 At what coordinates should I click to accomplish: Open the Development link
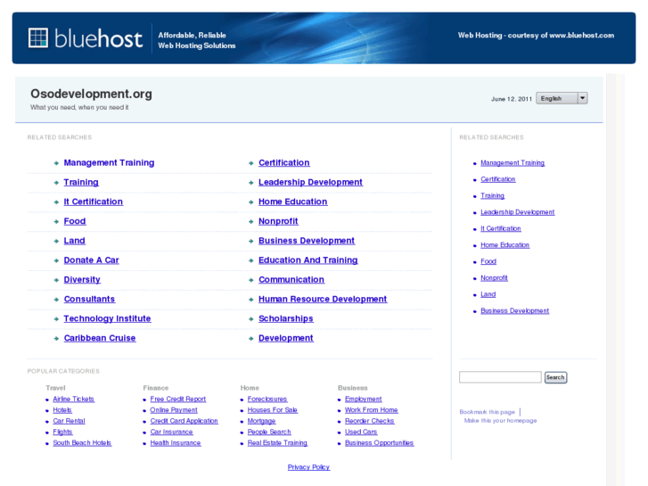[286, 337]
